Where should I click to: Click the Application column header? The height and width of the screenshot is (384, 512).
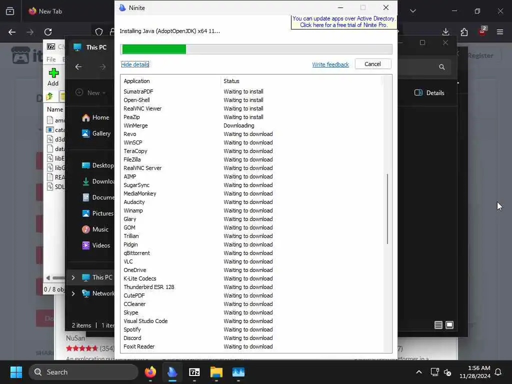[136, 81]
